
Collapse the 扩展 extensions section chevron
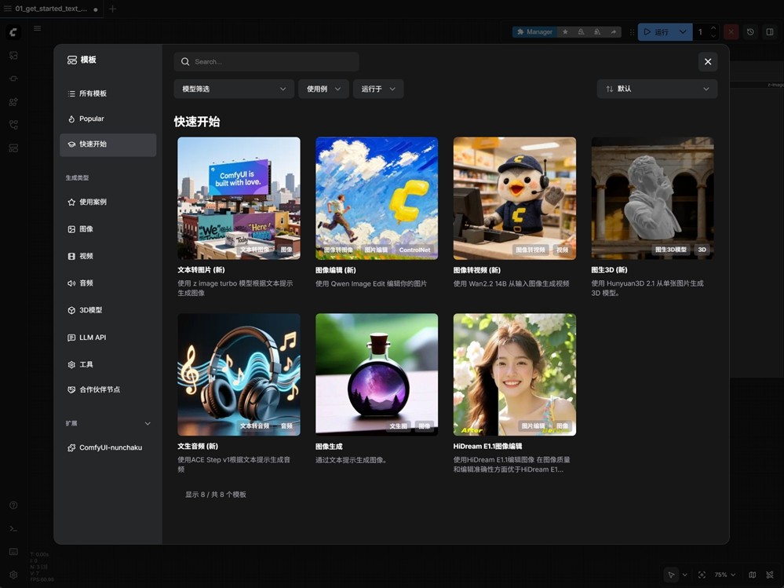[148, 423]
